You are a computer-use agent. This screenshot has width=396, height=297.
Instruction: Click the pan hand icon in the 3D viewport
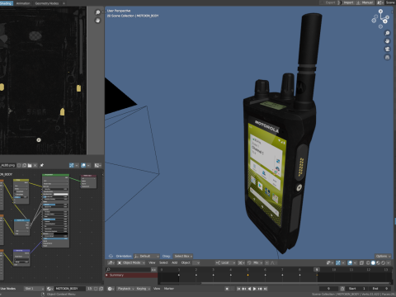[x=387, y=41]
